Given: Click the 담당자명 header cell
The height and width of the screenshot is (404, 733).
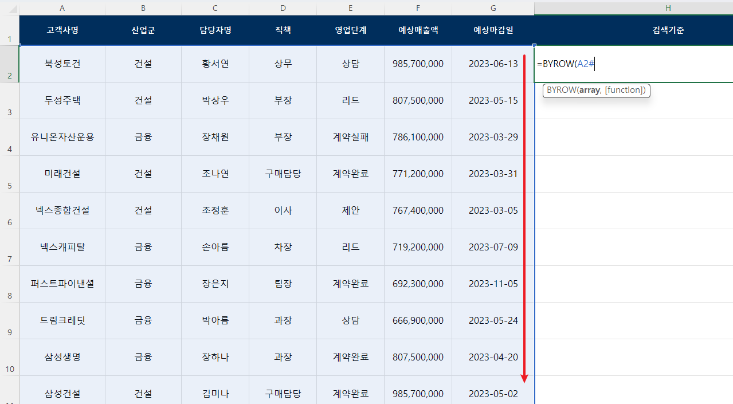Looking at the screenshot, I should [215, 30].
